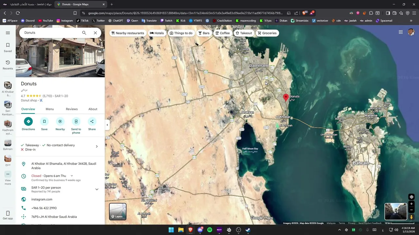Click the browser address bar
Viewport: 419px width, 235px height.
pos(185,13)
